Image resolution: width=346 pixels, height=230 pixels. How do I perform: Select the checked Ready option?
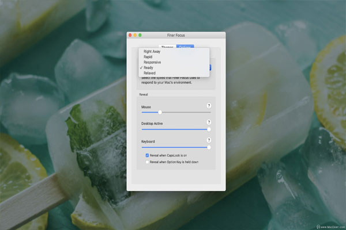pyautogui.click(x=148, y=68)
